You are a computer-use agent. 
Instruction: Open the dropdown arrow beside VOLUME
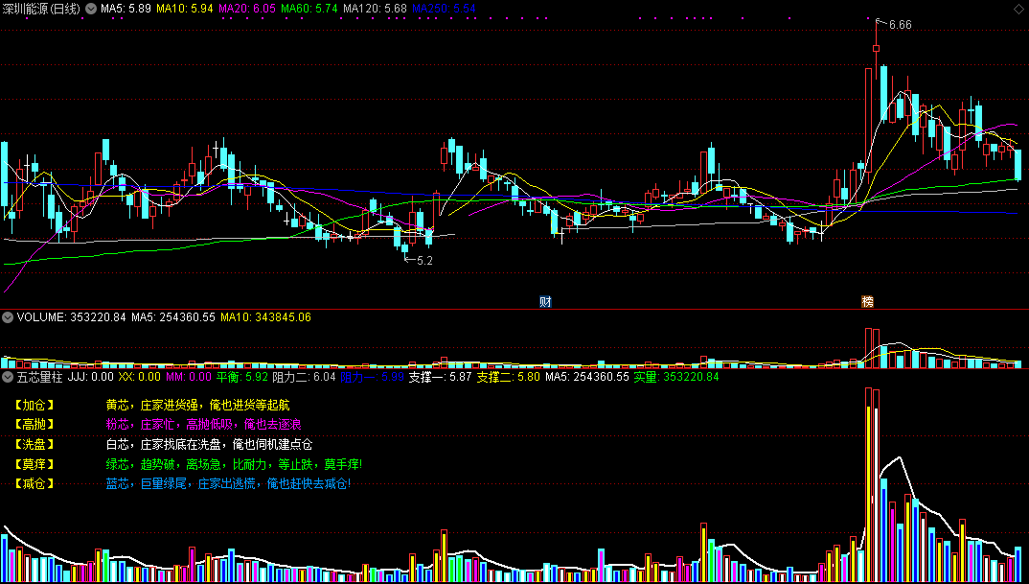[x=8, y=317]
